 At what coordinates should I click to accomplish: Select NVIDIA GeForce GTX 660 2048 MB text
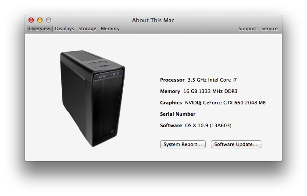click(225, 103)
